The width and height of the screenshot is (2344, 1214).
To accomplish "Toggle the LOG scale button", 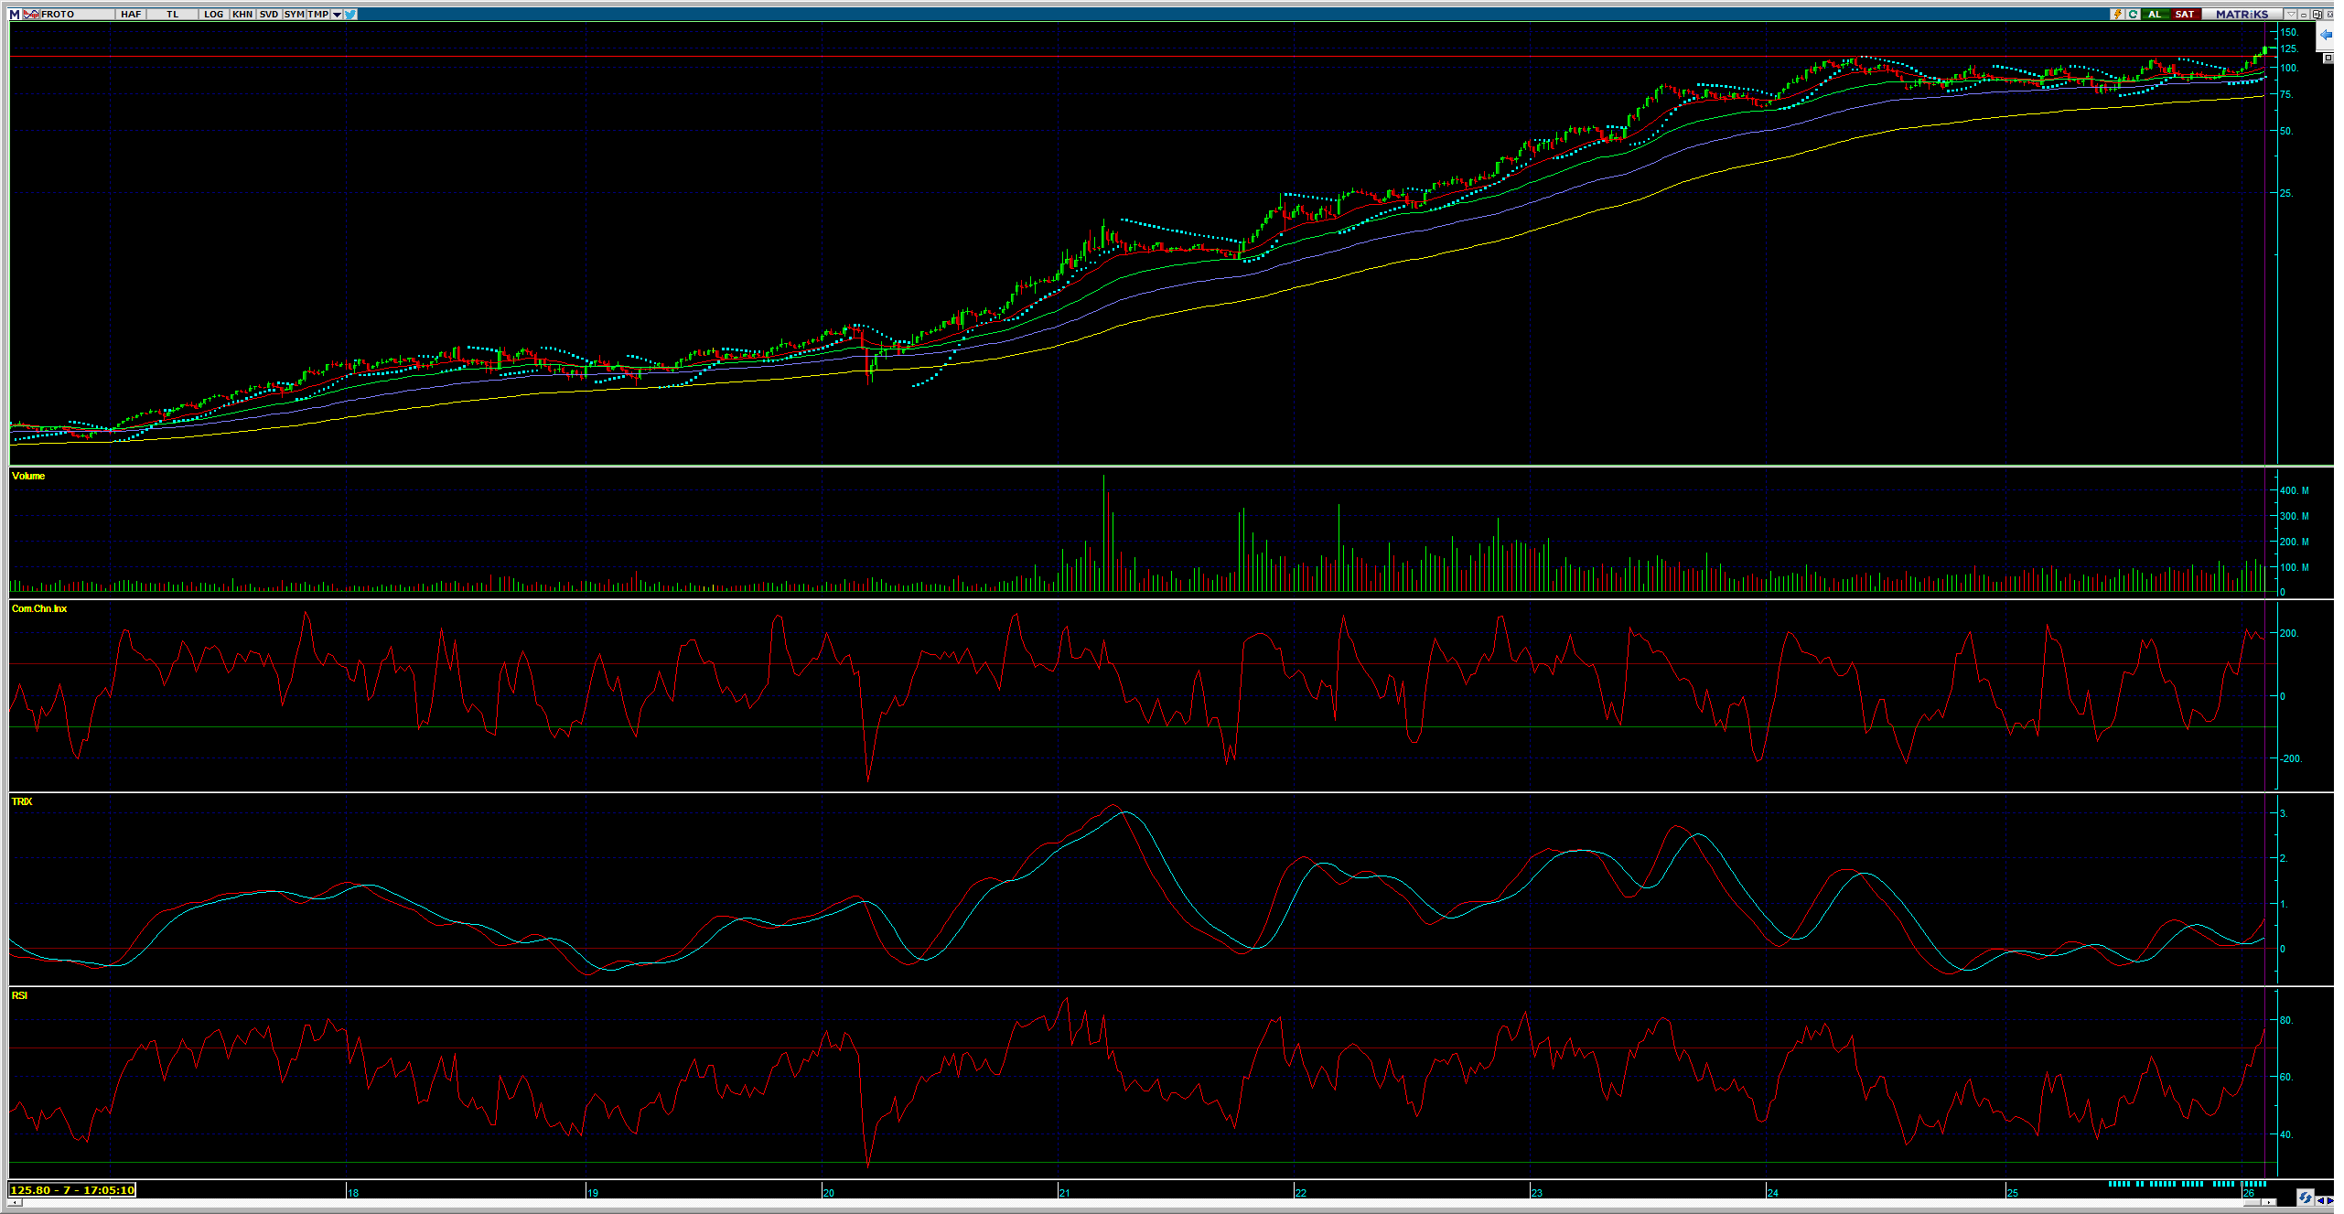I will click(x=213, y=14).
